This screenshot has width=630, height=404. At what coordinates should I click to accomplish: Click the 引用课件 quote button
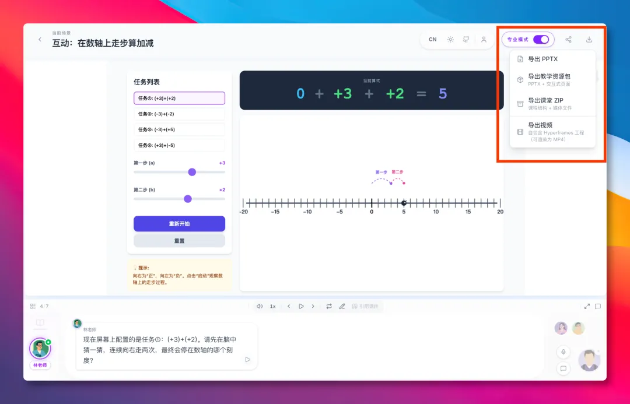click(365, 306)
